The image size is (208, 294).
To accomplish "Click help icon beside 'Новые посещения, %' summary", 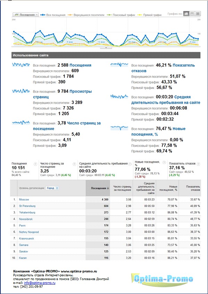I will point(164,162).
